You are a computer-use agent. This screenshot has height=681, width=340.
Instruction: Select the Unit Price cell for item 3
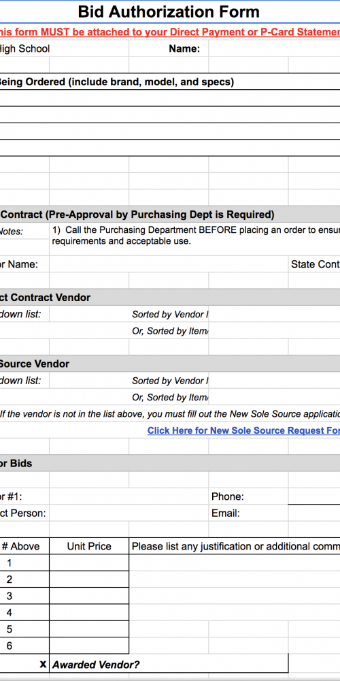[89, 596]
